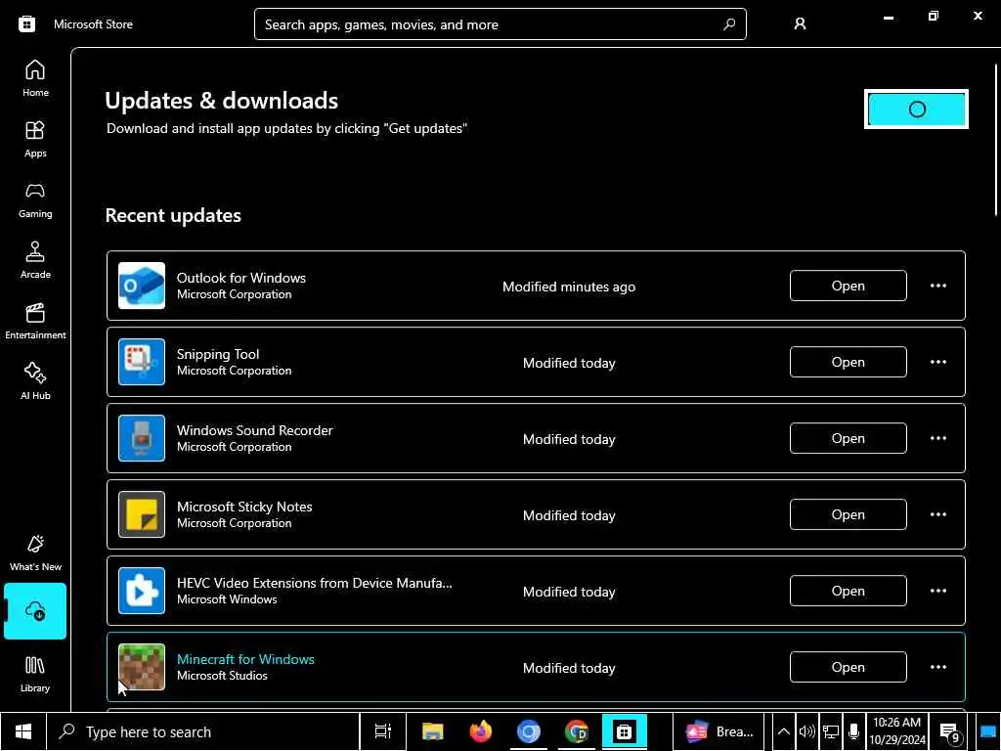Select the Downloads cloud icon in sidebar
This screenshot has width=1001, height=751.
35,611
